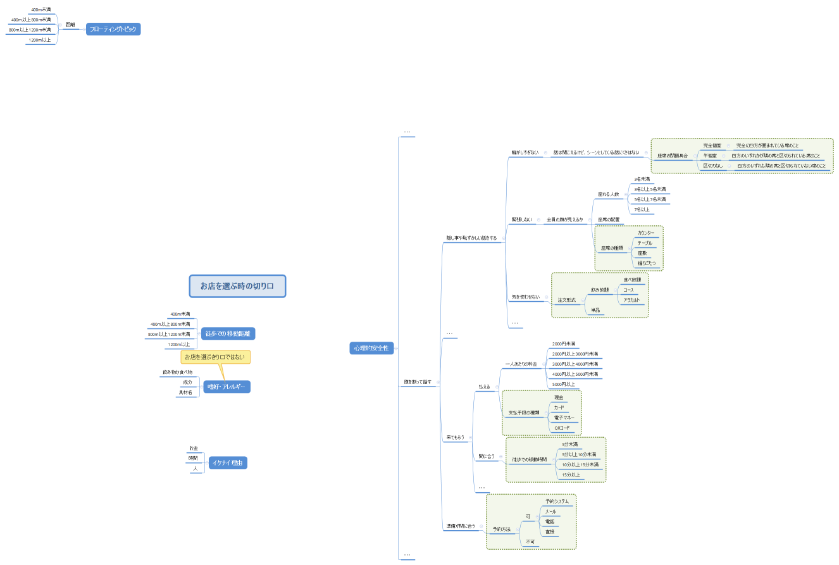Select the 座席の種類 subtopic
Image resolution: width=839 pixels, height=565 pixels.
pos(611,248)
